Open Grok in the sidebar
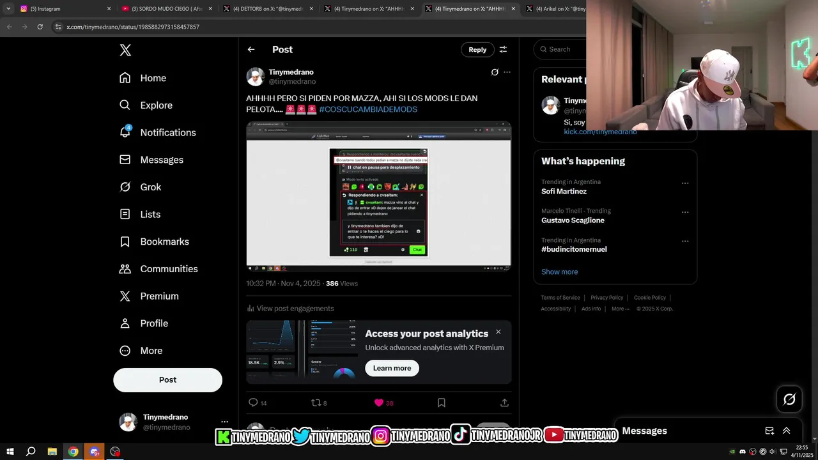 (140, 187)
